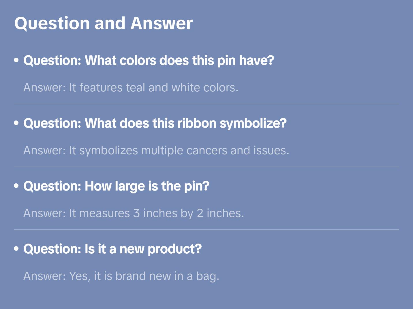Select the multiple cancers and issues answer

(156, 150)
